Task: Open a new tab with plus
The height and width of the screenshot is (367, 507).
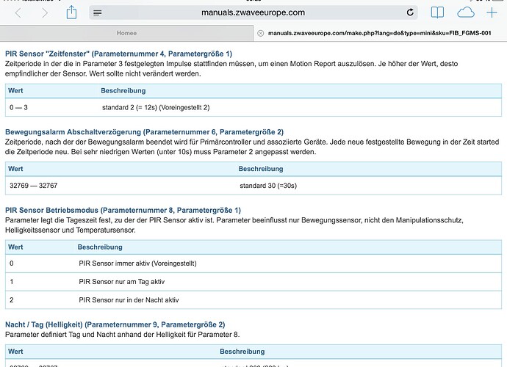Action: coord(492,12)
